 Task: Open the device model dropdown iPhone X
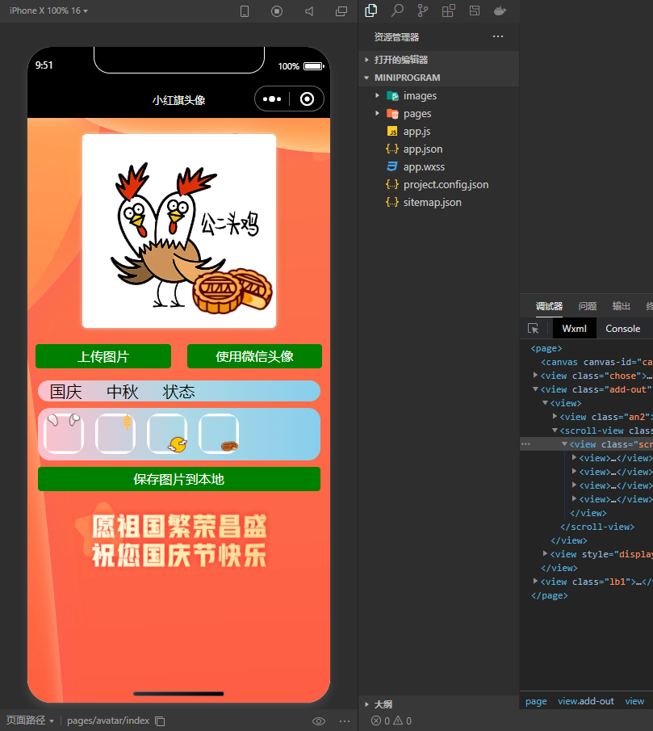tap(48, 11)
